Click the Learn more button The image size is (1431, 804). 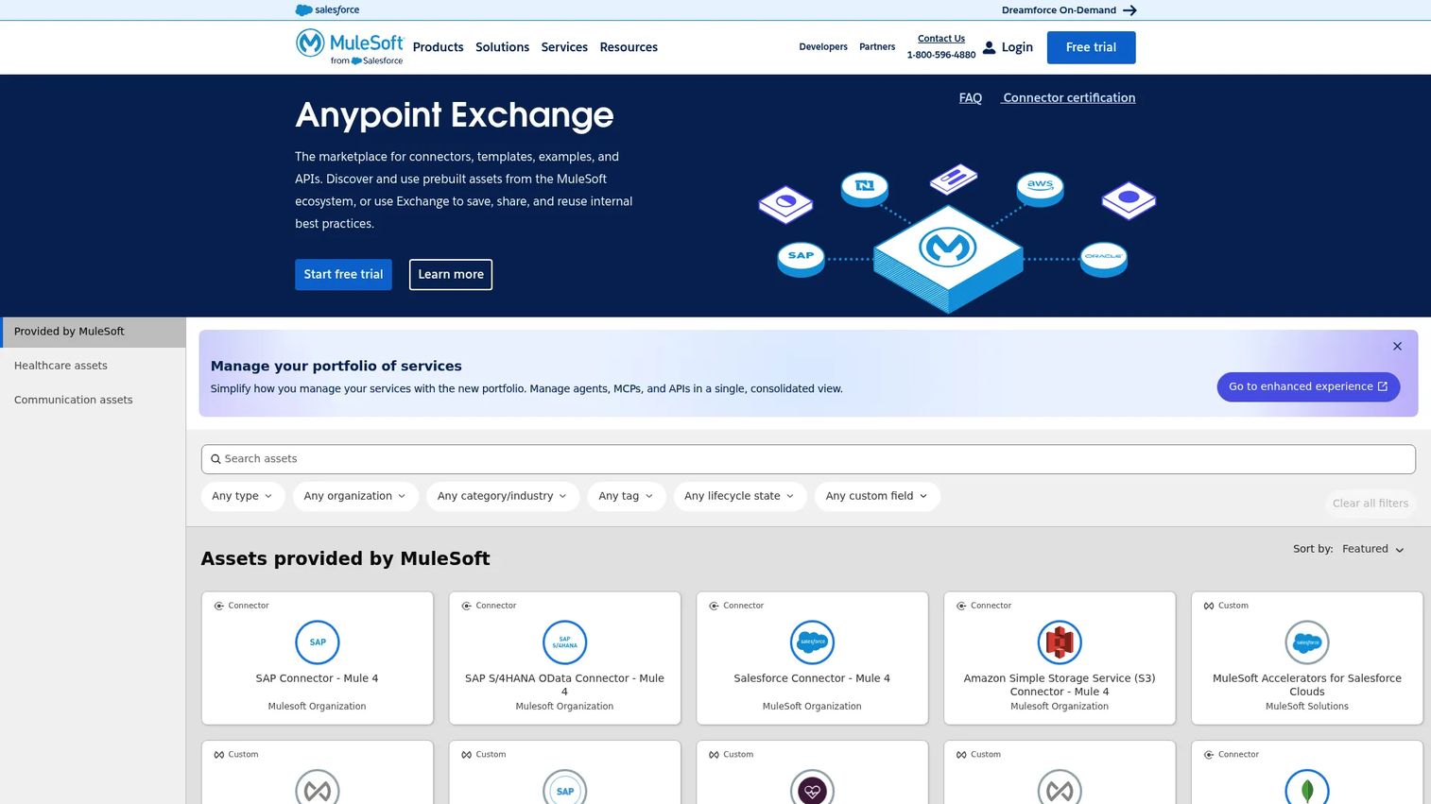tap(451, 274)
